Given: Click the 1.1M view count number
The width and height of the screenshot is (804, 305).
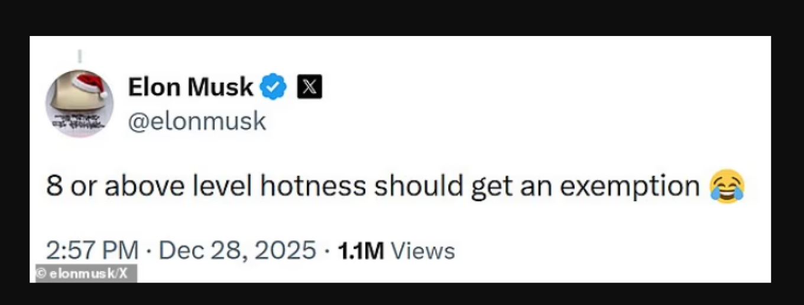Looking at the screenshot, I should pyautogui.click(x=361, y=251).
